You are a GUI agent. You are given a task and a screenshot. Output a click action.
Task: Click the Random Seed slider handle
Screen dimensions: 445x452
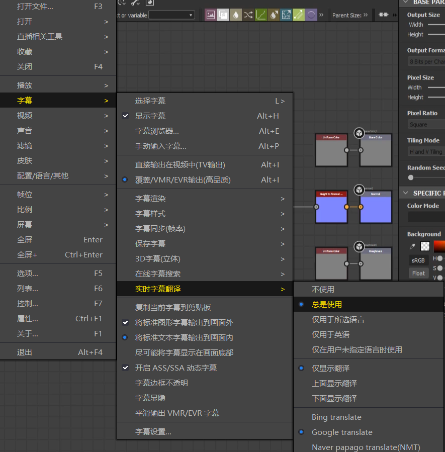(x=411, y=177)
